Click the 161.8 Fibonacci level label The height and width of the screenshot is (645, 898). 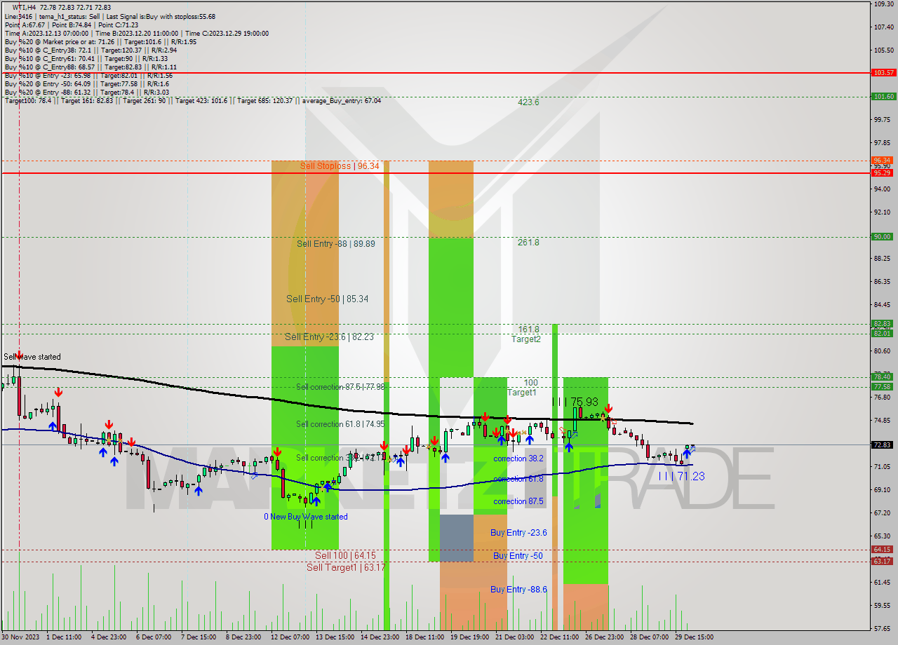(528, 329)
